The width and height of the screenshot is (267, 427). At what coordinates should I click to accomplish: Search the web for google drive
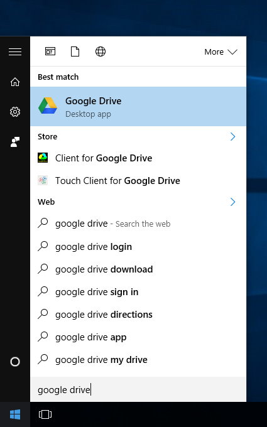click(x=138, y=224)
